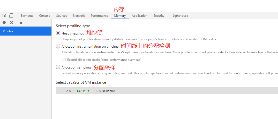278x119 pixels.
Task: Open the Elements tab
Action: 27,16
